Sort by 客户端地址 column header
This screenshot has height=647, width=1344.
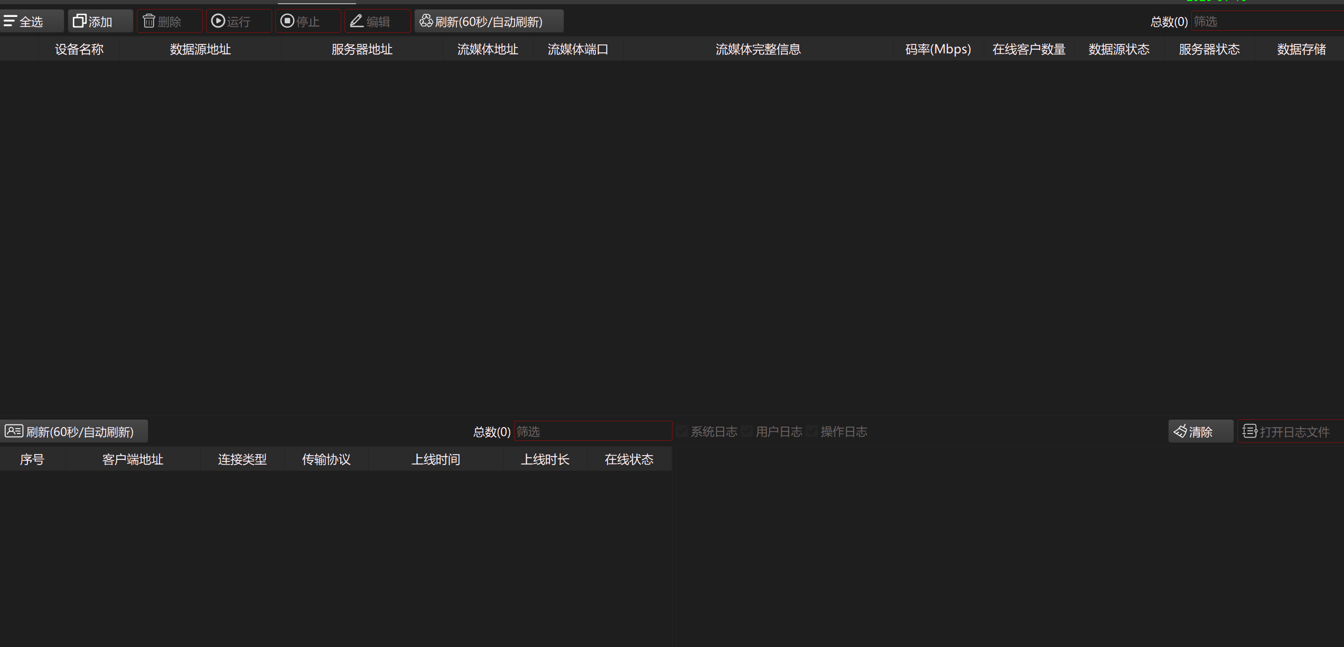coord(133,459)
